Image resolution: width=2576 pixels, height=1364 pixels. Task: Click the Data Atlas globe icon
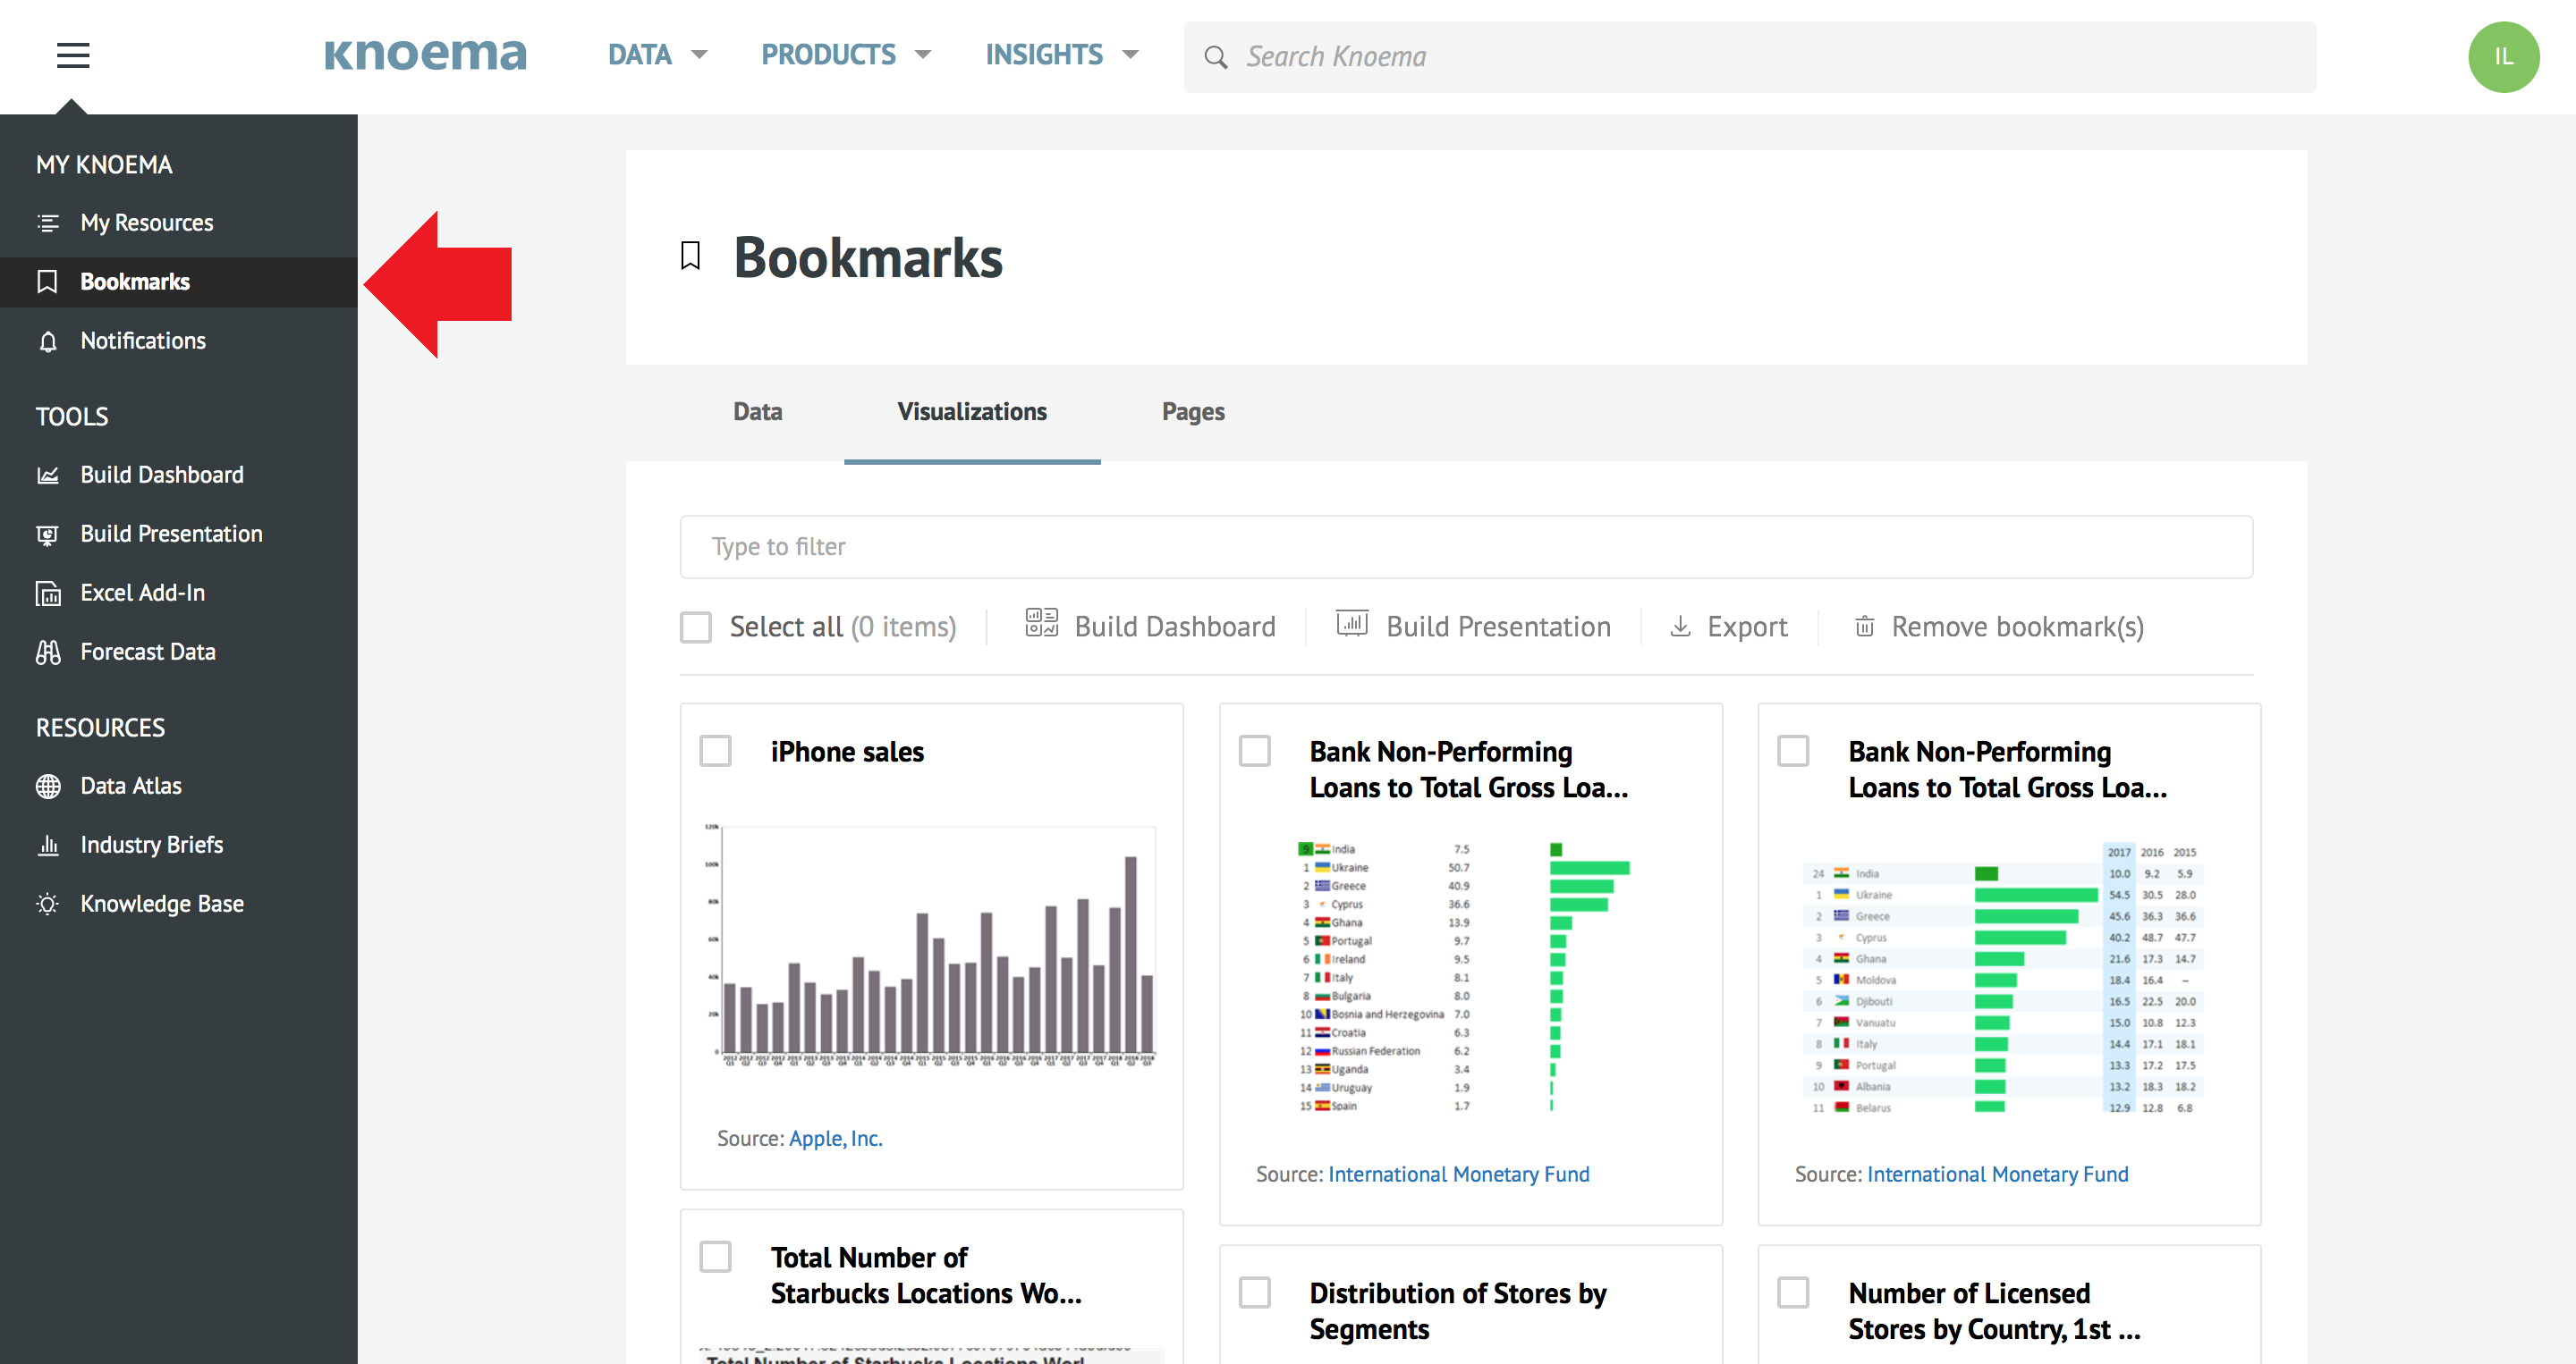point(48,787)
